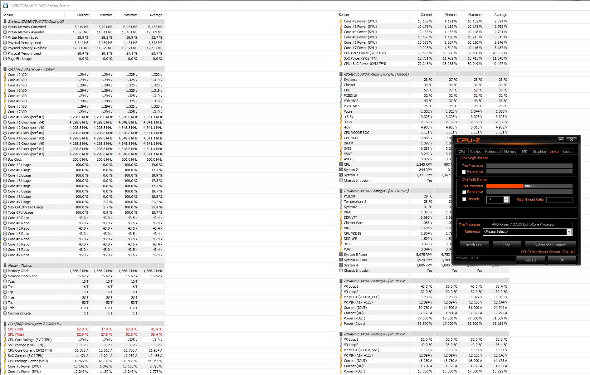Image resolution: width=590 pixels, height=375 pixels.
Task: Click the Core #0 Clock (perf #2) icon
Action: pyautogui.click(x=5, y=117)
